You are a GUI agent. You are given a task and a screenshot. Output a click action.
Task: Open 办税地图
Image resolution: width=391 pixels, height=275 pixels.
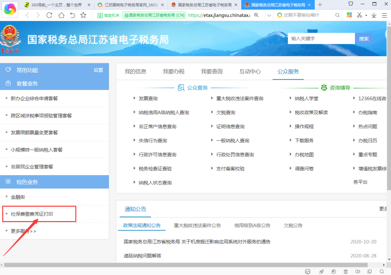(304, 155)
